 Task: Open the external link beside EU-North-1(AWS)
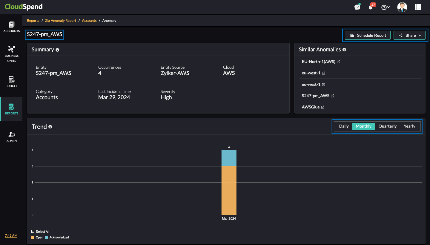(338, 62)
